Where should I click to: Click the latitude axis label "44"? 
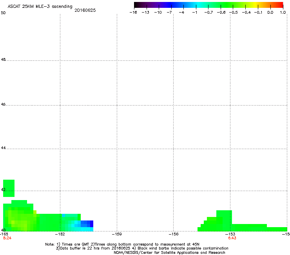coord(3,148)
